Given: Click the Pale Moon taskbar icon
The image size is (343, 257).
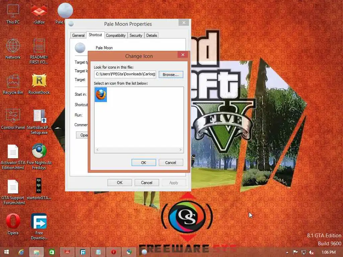Looking at the screenshot, I should coord(144,252).
